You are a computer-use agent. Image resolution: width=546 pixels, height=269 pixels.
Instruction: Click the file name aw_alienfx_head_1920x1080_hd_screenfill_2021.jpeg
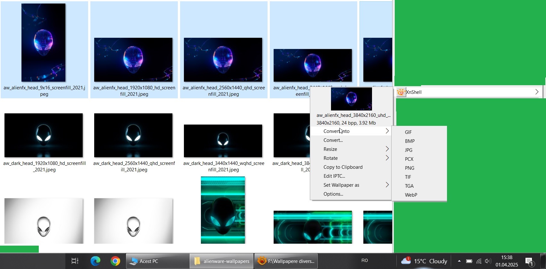click(x=134, y=91)
